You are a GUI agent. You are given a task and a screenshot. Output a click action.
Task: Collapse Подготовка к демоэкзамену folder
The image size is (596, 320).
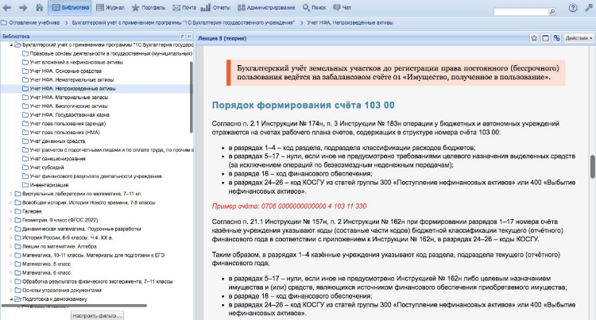(x=11, y=299)
